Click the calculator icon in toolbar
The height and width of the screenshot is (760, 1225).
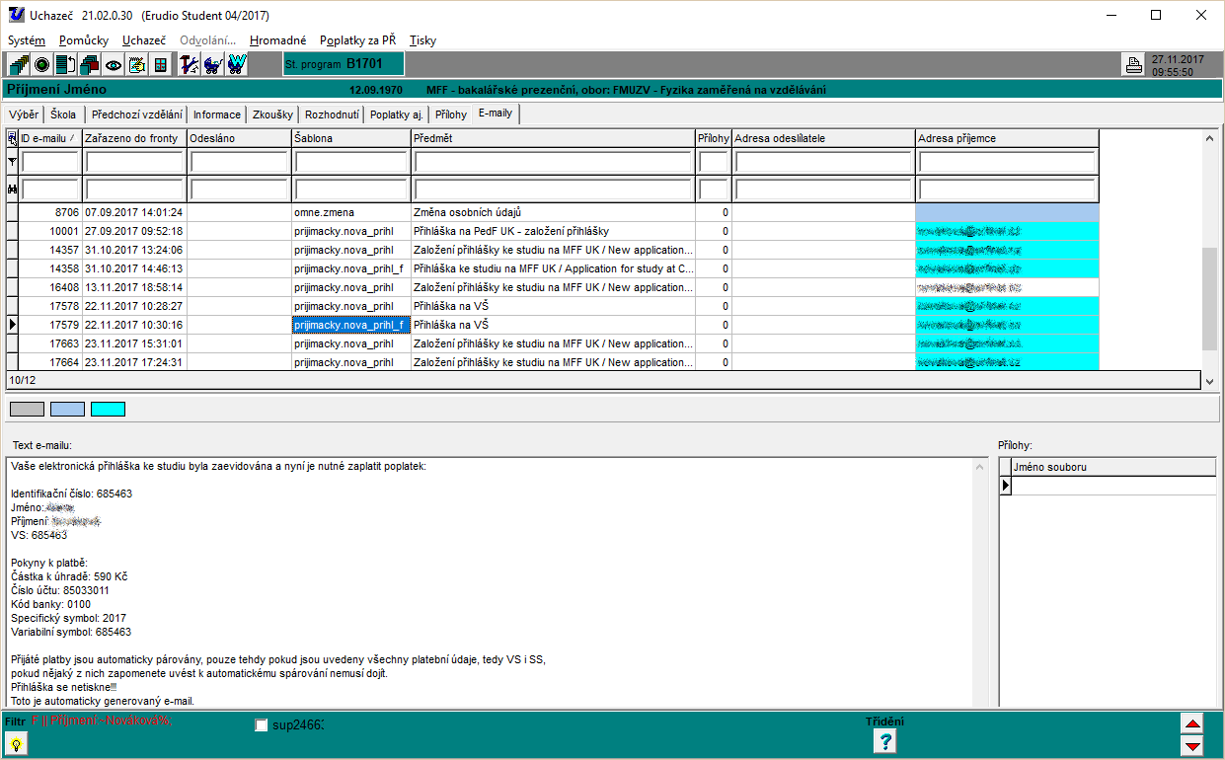pyautogui.click(x=160, y=65)
